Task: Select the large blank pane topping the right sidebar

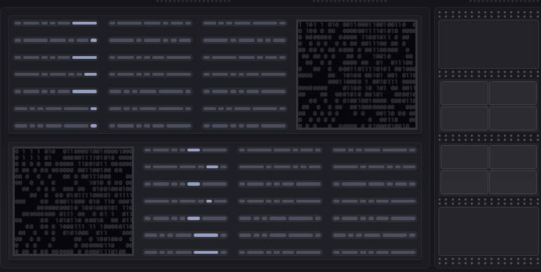Action: pos(488,44)
